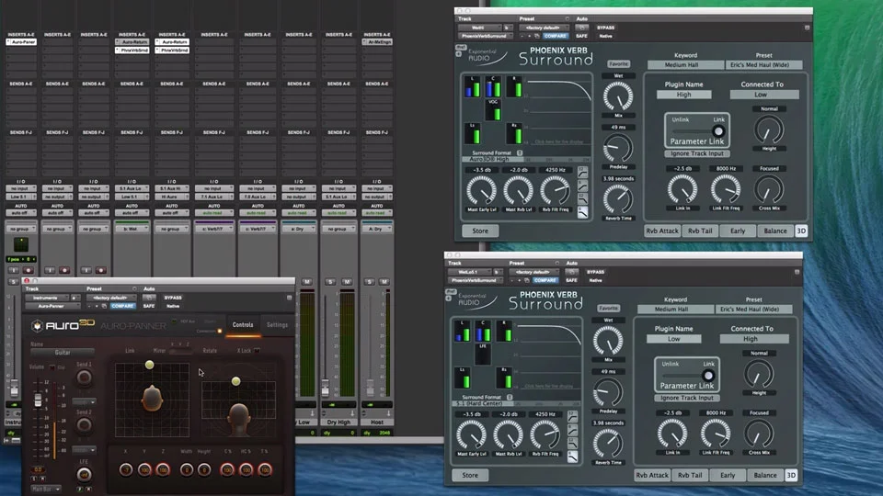Click Link Filt Freq knob in upper Phoenix Verb

[x=726, y=189]
